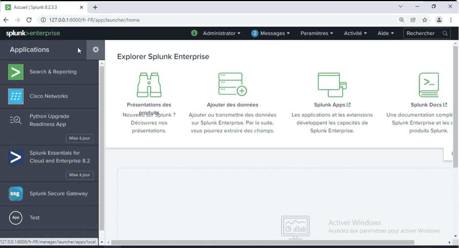This screenshot has width=459, height=248.
Task: Click the share page icon in address bar
Action: [x=413, y=20]
